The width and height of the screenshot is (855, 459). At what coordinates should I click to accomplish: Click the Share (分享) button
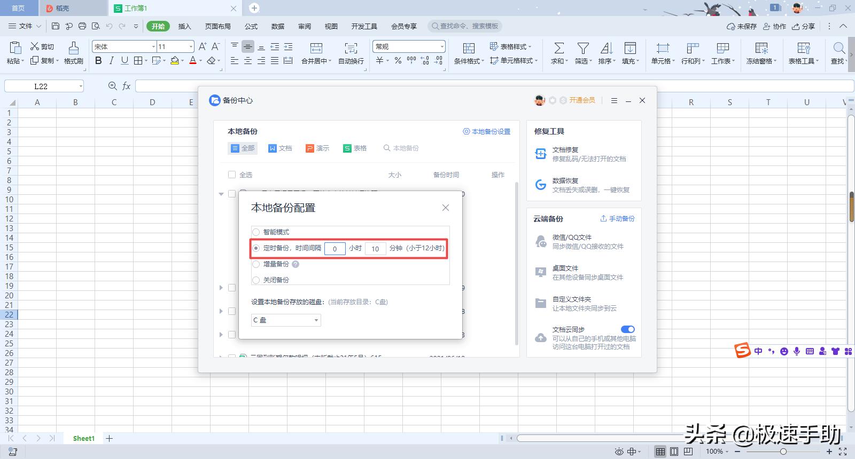tap(804, 26)
